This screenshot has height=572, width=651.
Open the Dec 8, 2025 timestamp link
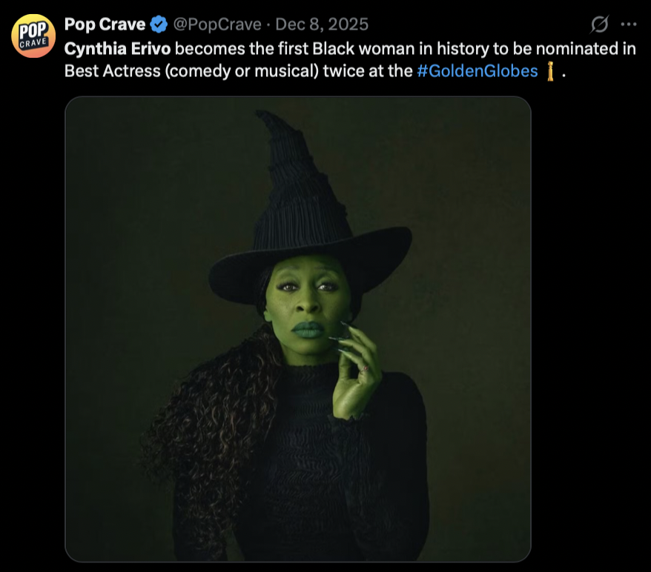(x=321, y=24)
